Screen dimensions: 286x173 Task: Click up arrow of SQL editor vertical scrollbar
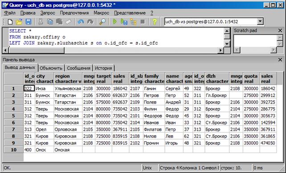[227, 31]
